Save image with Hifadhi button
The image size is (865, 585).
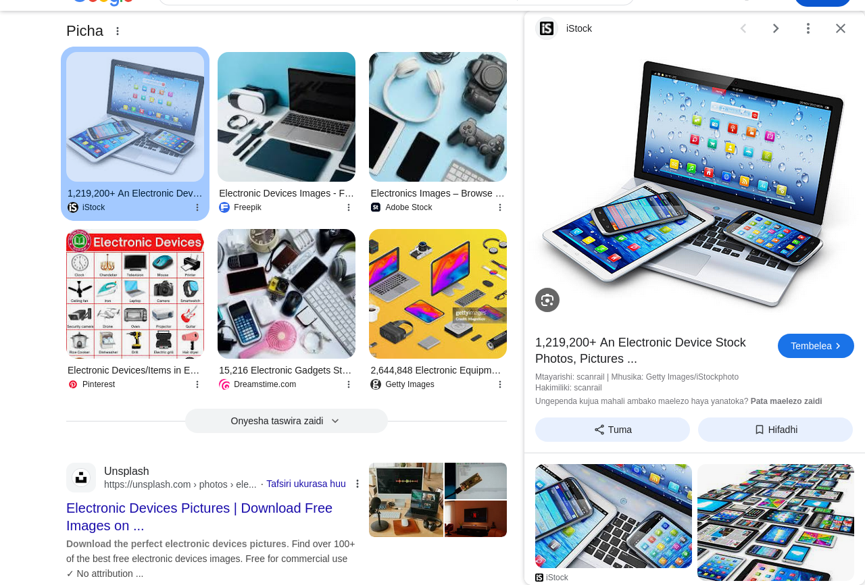pyautogui.click(x=775, y=430)
